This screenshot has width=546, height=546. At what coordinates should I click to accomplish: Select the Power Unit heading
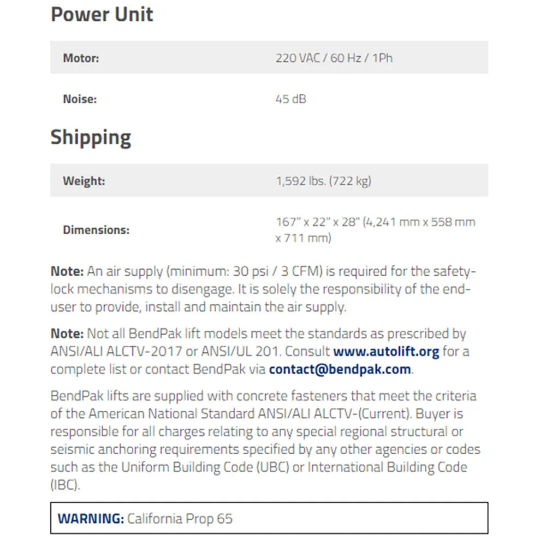(x=102, y=15)
